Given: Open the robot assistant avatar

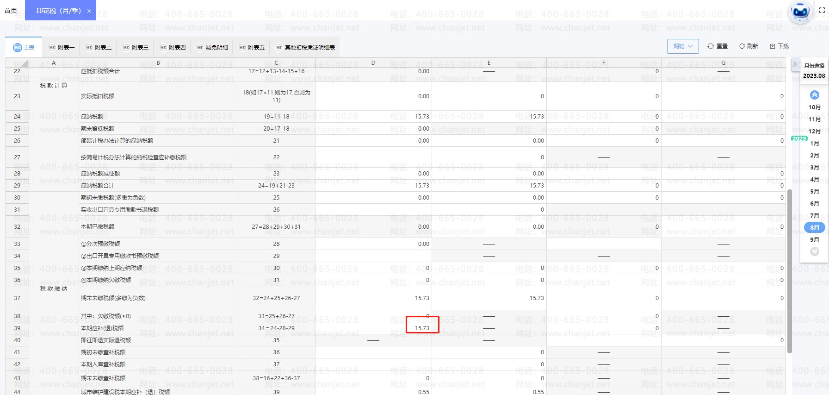Looking at the screenshot, I should tap(800, 12).
